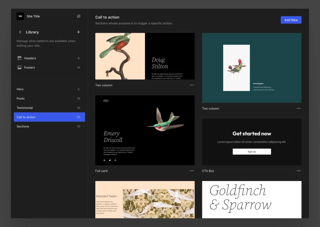Screen dimensions: 320x227
Task: Open the Emery Driscoll Full card thumbnail
Action: [145, 130]
